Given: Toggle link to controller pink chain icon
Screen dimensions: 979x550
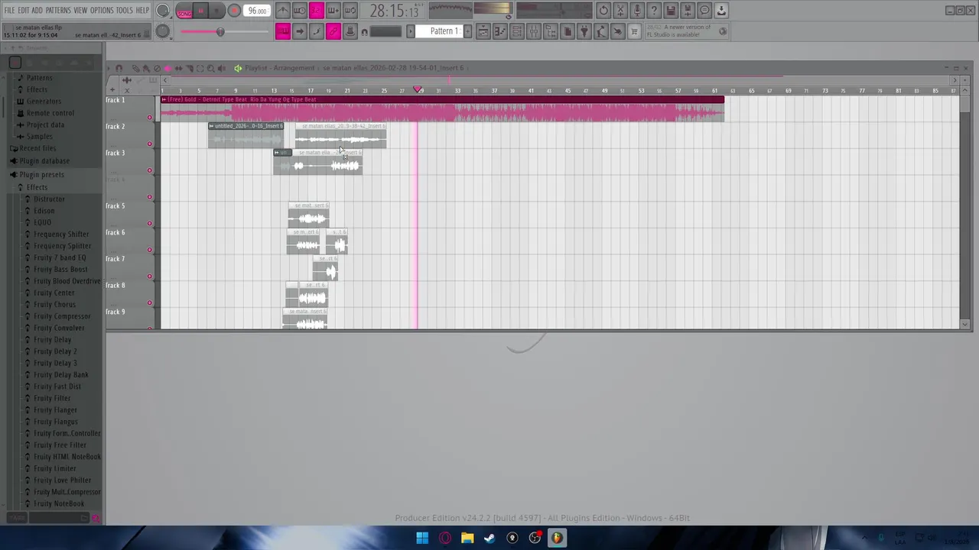Looking at the screenshot, I should click(x=333, y=31).
